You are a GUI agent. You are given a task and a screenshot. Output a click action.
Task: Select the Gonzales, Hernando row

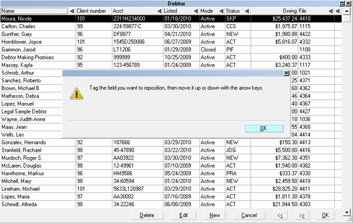(171, 142)
